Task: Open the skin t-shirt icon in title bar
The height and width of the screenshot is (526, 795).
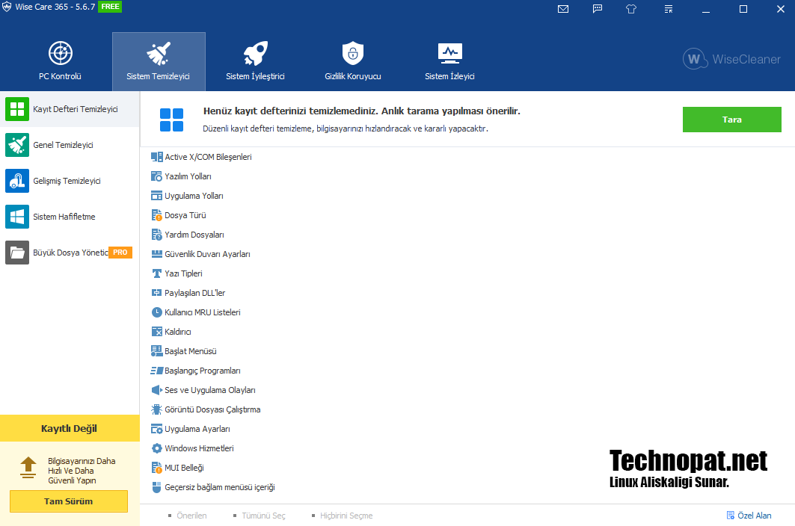Action: tap(631, 9)
